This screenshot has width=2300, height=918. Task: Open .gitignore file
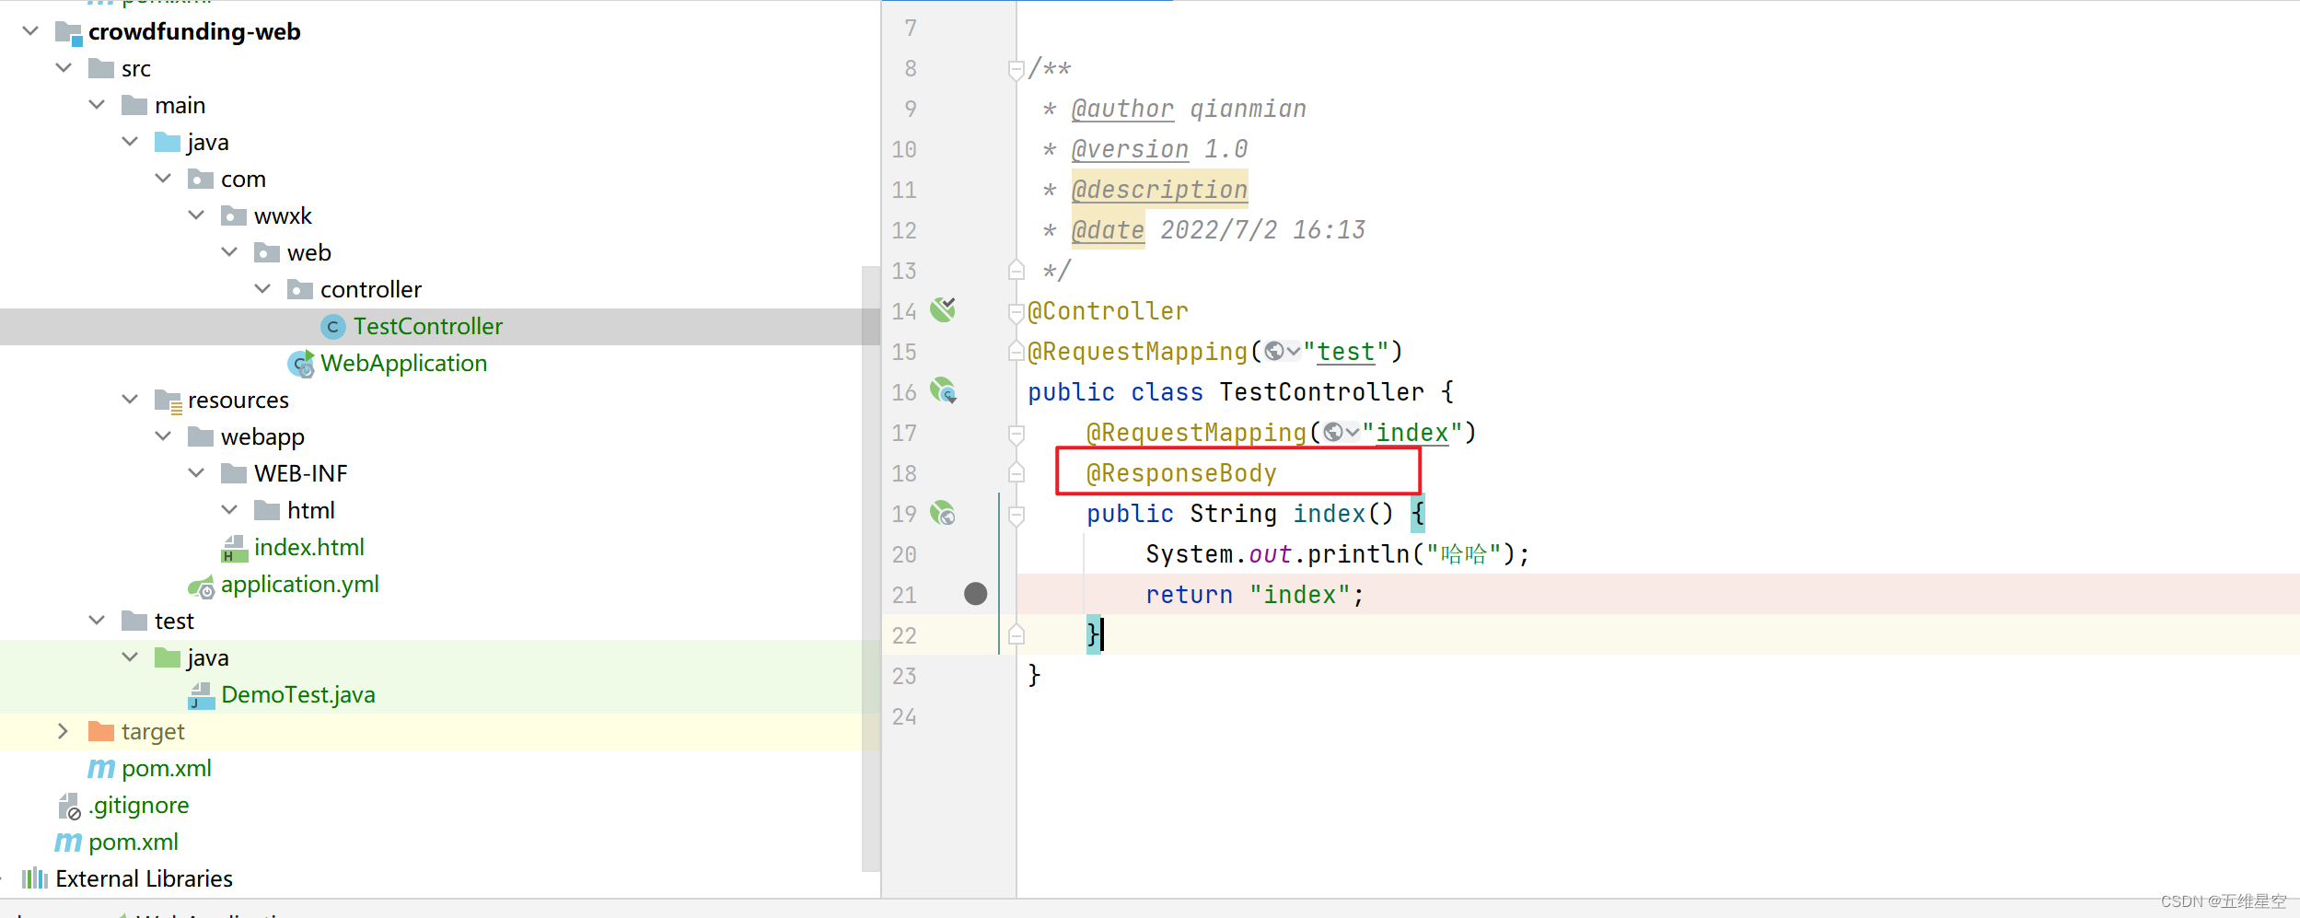[x=138, y=805]
